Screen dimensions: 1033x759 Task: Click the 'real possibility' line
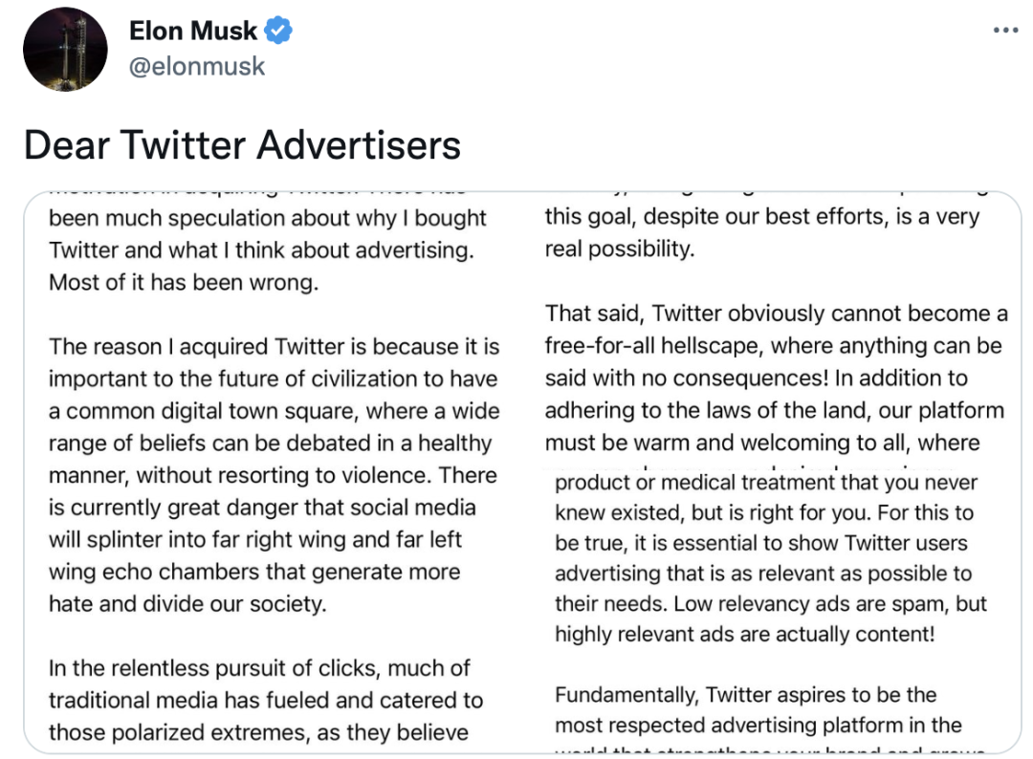(x=620, y=249)
